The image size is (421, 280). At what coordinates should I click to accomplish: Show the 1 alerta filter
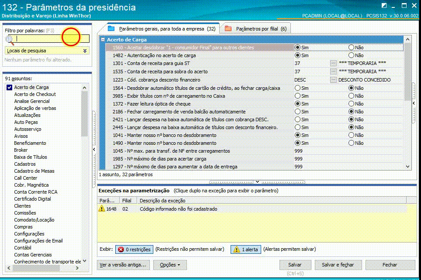[246, 249]
